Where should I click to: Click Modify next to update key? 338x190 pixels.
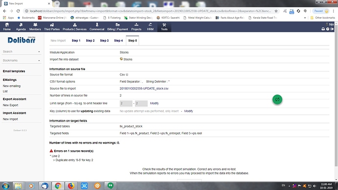tap(189, 111)
